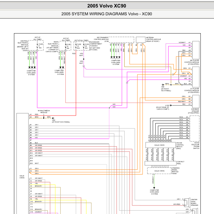
Task: Click the Central Electronic Module label
Action: pos(23,46)
